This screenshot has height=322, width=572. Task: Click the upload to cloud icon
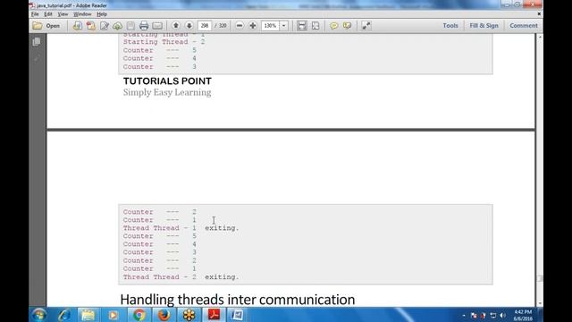(x=117, y=26)
